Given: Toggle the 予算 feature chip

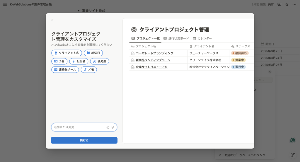Looking at the screenshot, I should coord(59,61).
